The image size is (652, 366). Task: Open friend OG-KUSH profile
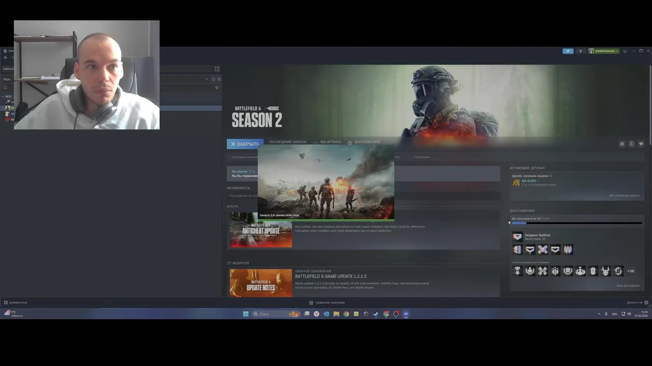528,180
